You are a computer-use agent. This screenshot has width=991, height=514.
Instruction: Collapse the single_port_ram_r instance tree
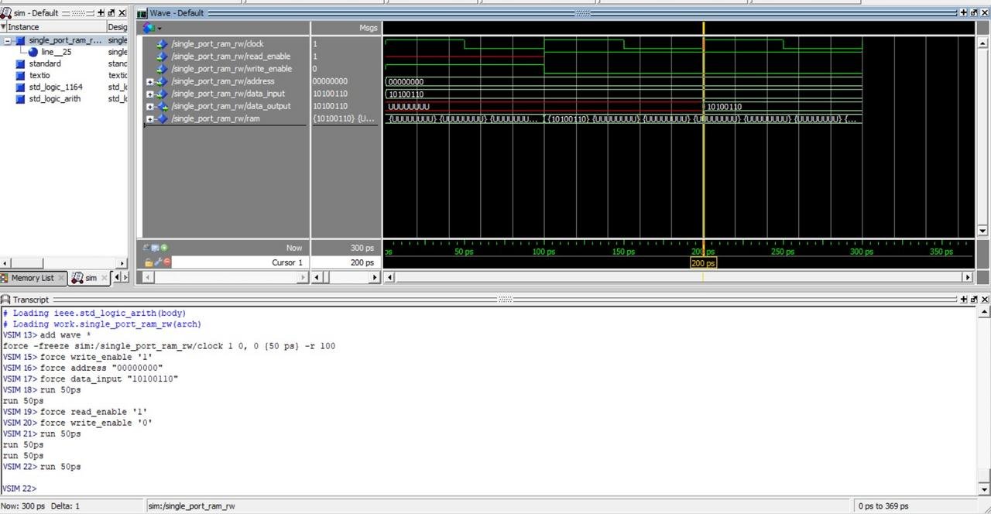click(x=6, y=40)
